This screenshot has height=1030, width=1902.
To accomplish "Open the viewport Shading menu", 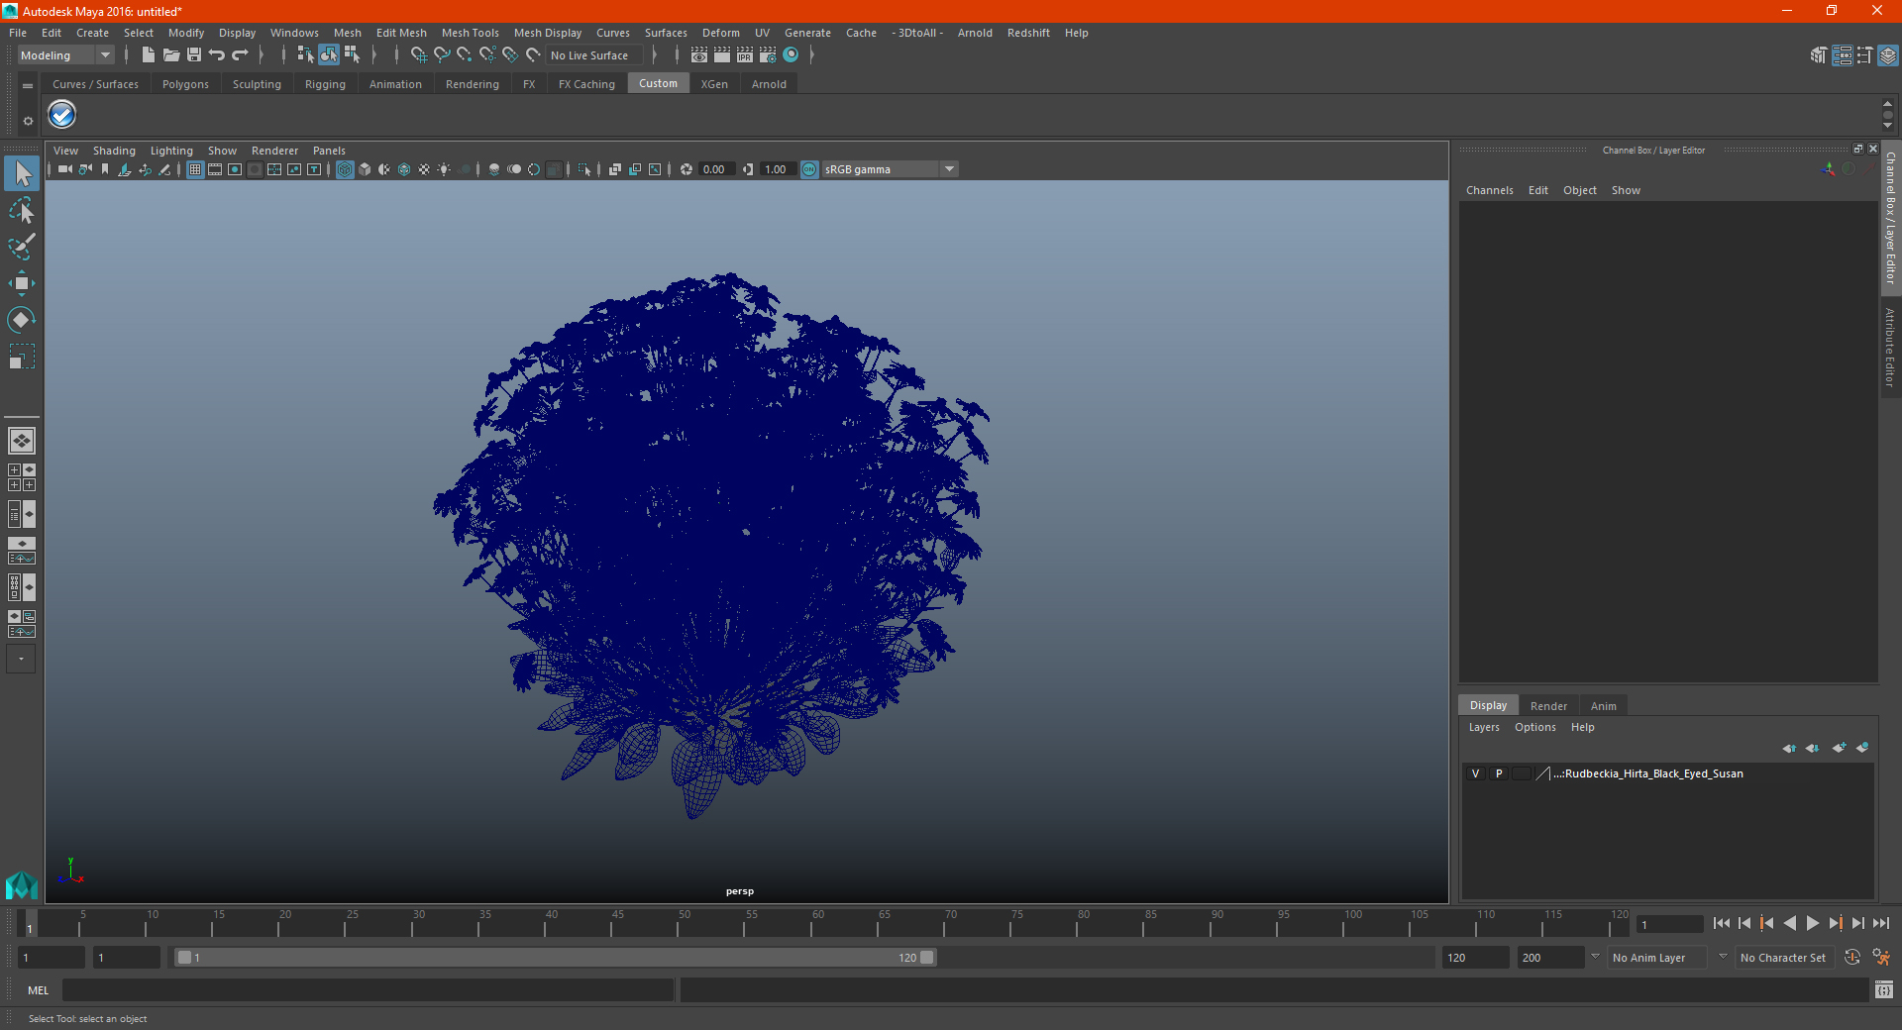I will 114,151.
